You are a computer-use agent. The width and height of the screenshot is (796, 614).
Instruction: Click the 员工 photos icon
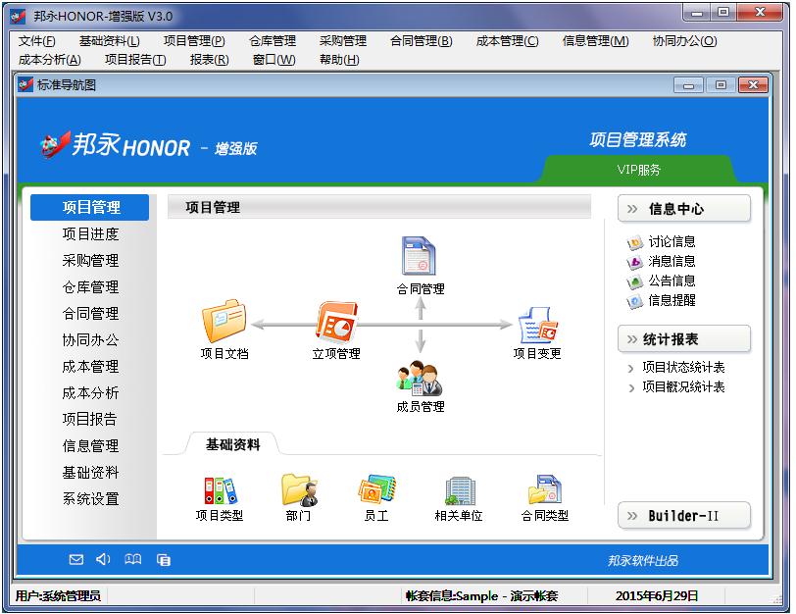tap(375, 489)
